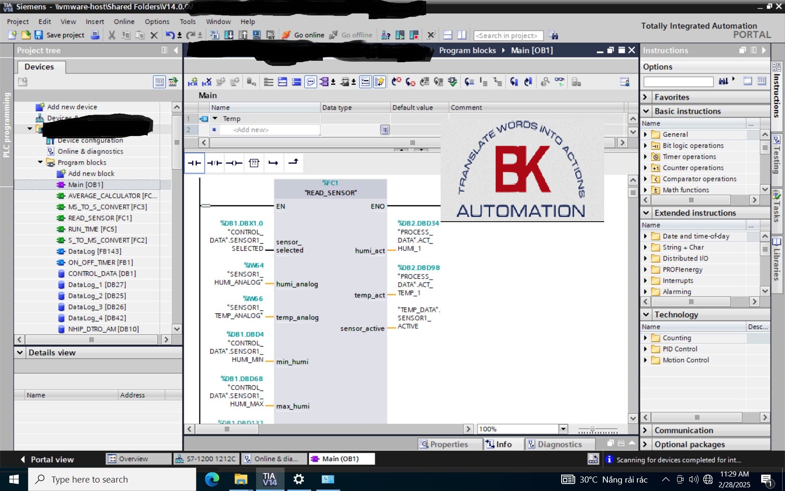Click the Cross-references icon
The image size is (785, 491).
[431, 35]
